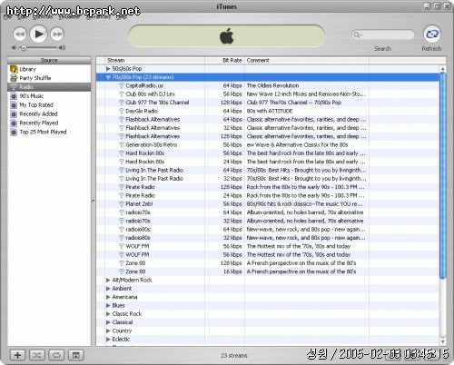Sort by the Comment column header
Screen dimensions: 454x365
(307, 60)
